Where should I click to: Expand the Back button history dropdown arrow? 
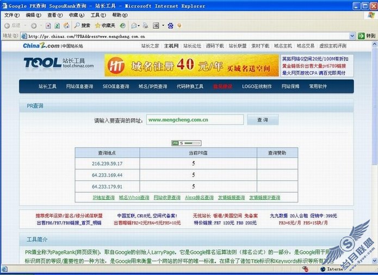(25, 26)
